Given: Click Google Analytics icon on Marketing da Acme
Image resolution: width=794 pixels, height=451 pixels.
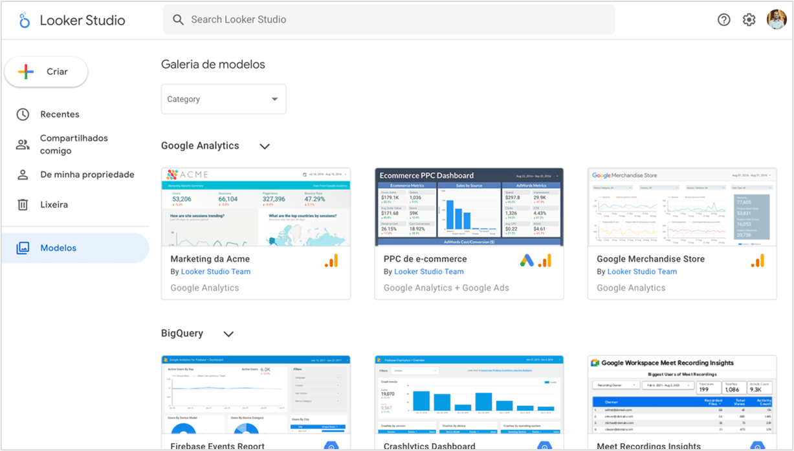Looking at the screenshot, I should (331, 260).
